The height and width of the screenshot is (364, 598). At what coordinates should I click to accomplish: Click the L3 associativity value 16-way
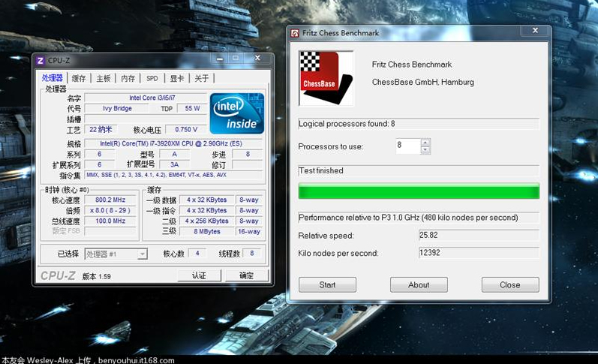click(249, 232)
